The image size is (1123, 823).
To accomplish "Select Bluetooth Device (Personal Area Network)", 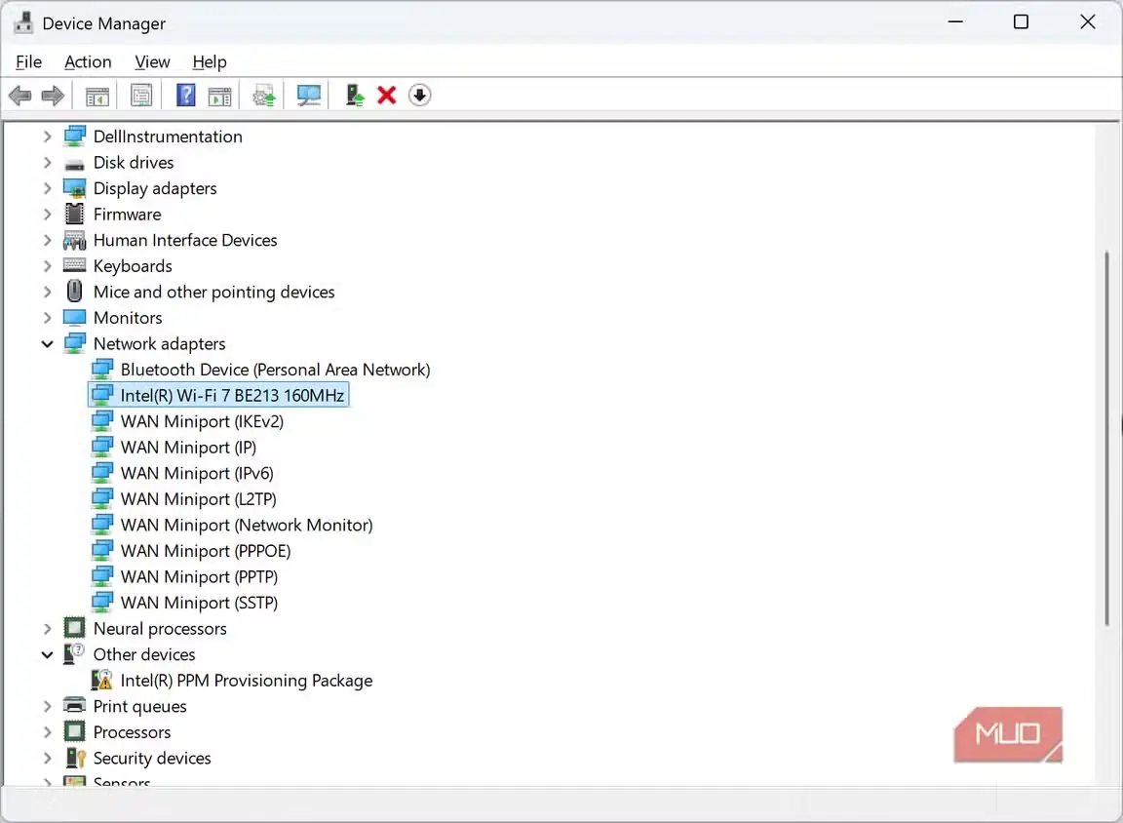I will (275, 370).
